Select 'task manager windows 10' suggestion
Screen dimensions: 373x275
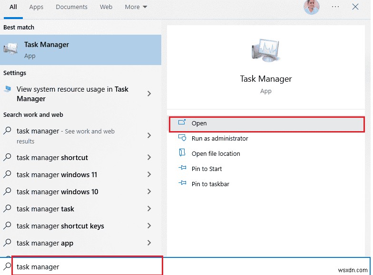[57, 192]
